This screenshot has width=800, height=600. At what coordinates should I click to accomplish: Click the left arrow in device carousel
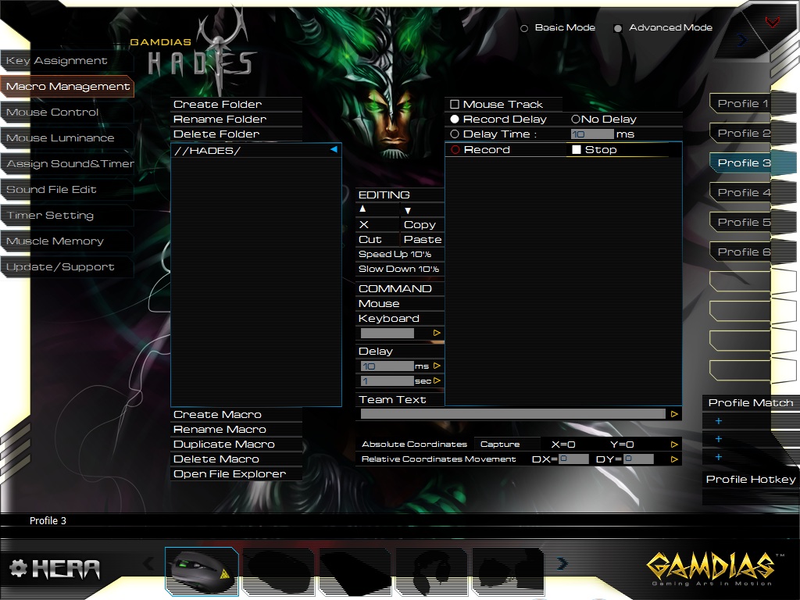click(x=149, y=563)
